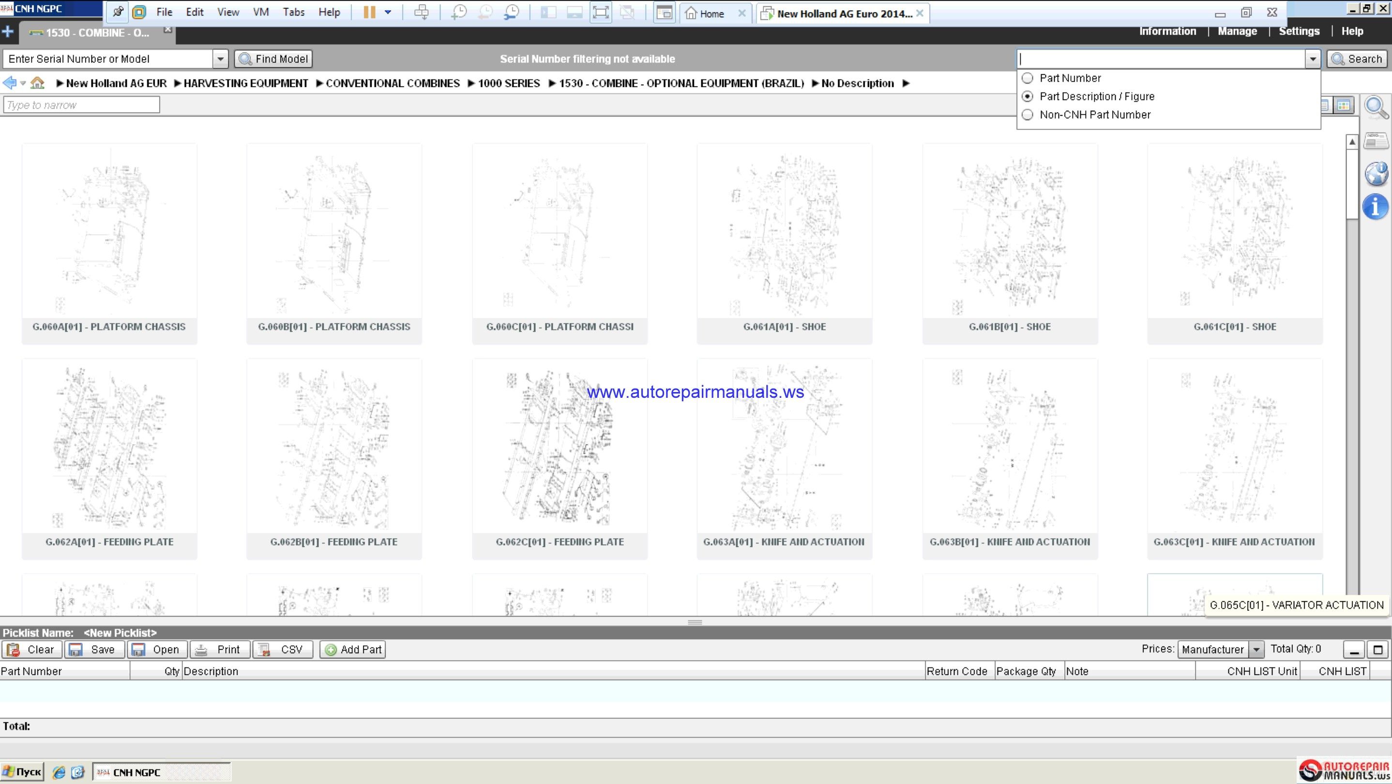Open the VM menu

[261, 12]
